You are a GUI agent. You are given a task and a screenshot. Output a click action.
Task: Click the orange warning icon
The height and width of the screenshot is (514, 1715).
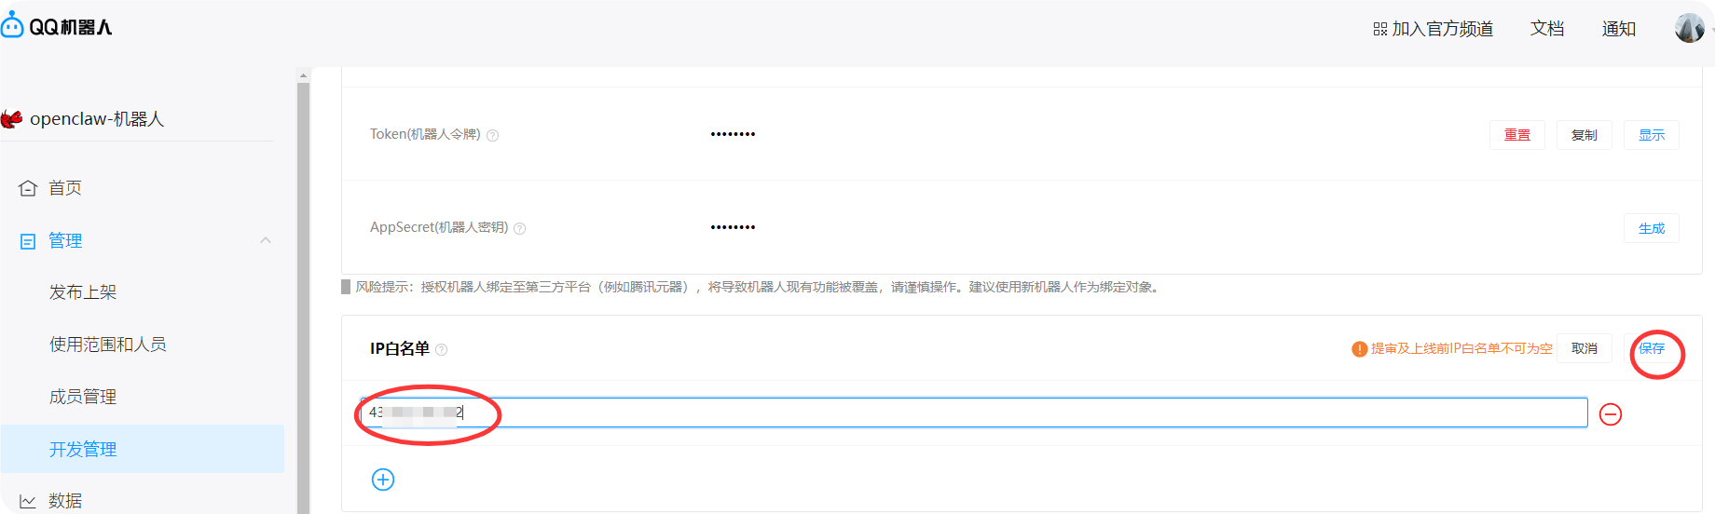1359,349
